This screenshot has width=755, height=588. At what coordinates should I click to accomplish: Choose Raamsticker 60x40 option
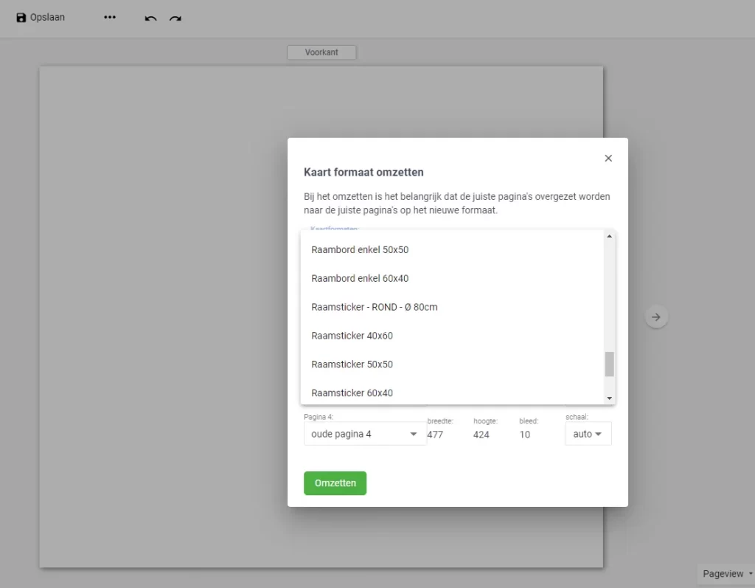[x=352, y=392]
